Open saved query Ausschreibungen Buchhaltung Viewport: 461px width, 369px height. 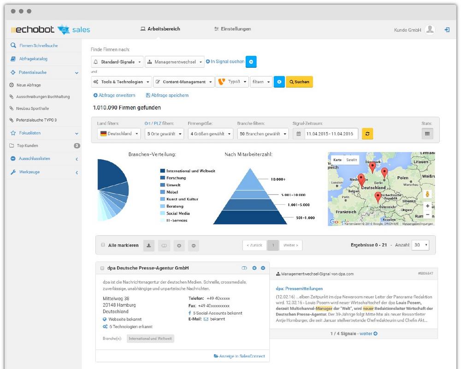[x=42, y=96]
